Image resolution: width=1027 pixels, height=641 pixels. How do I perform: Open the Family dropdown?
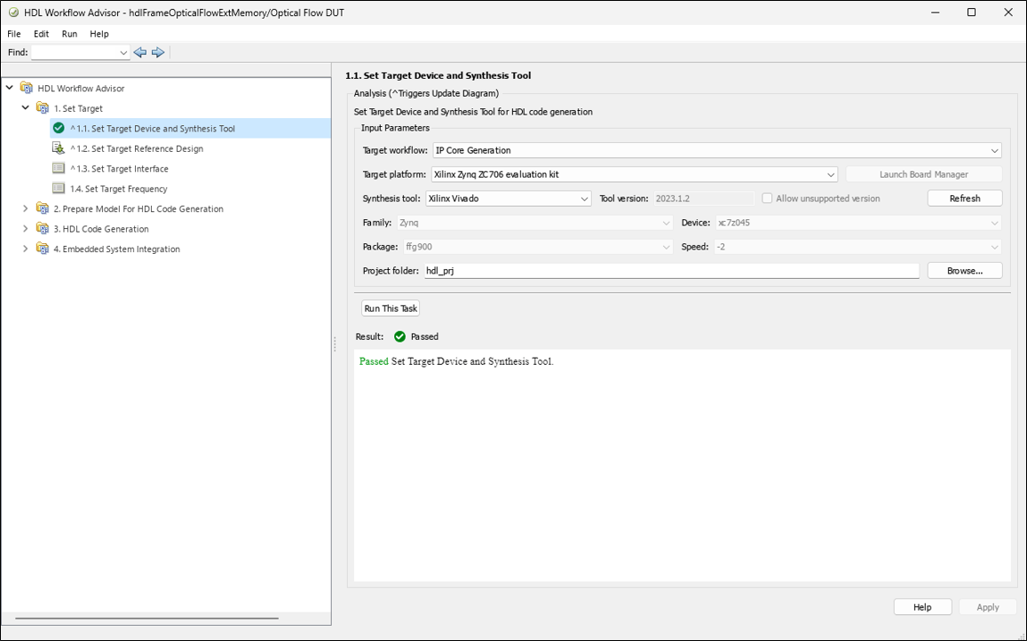[x=666, y=223]
